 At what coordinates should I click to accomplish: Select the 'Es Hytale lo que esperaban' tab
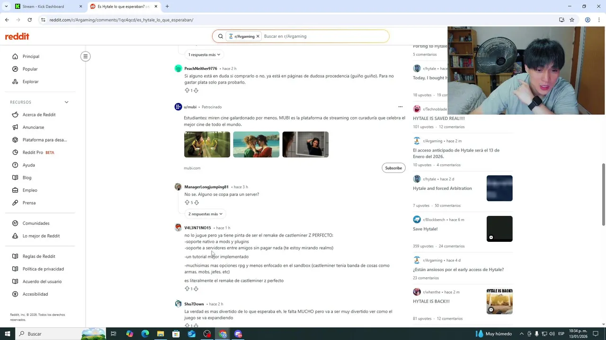[123, 7]
